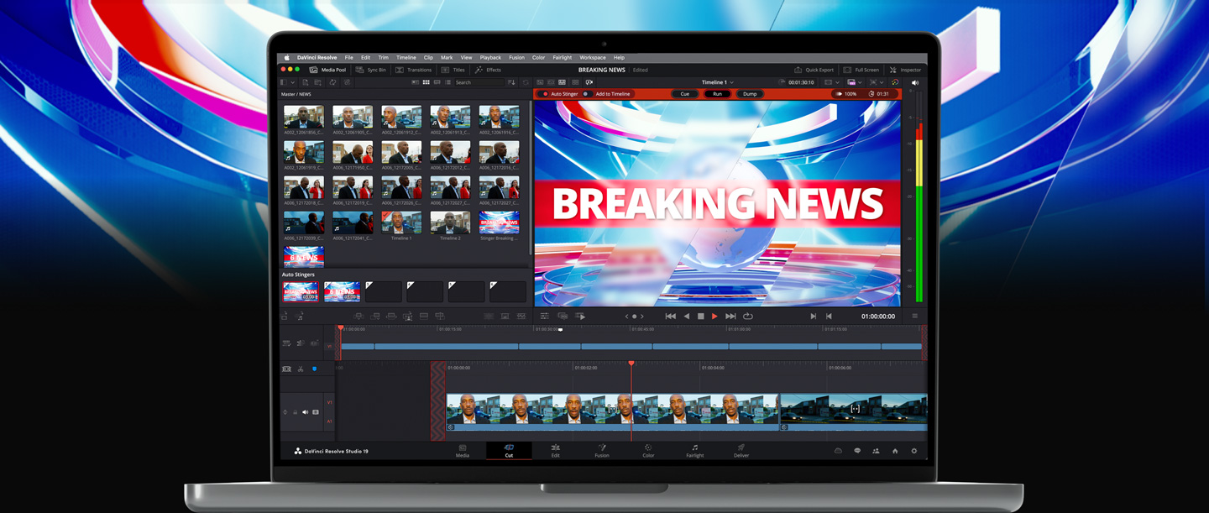Image resolution: width=1209 pixels, height=513 pixels.
Task: Open the Sync Bin
Action: click(371, 70)
